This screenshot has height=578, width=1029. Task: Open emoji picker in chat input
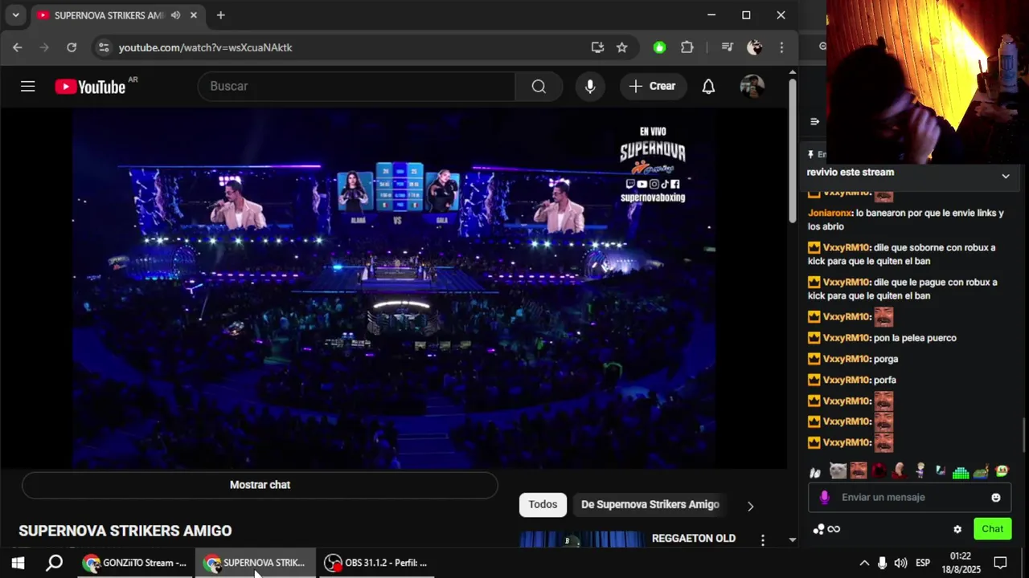(996, 497)
